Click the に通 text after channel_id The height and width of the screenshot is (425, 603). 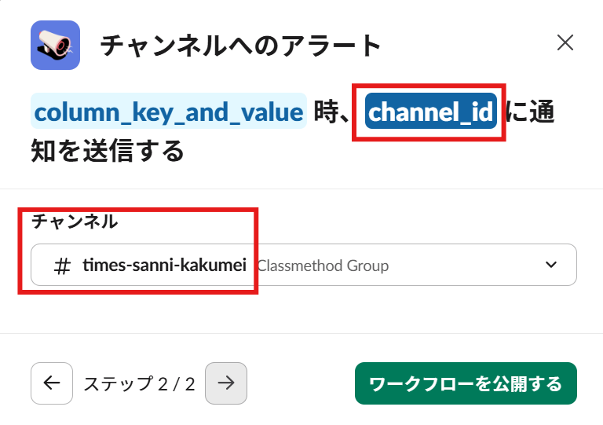click(x=530, y=113)
